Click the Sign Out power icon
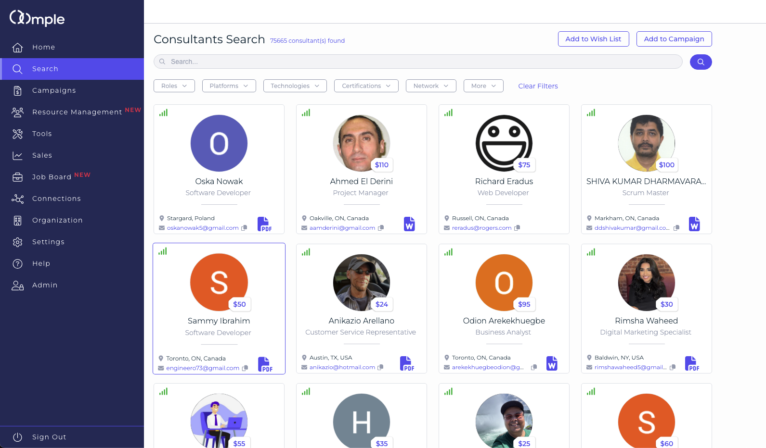 point(18,437)
